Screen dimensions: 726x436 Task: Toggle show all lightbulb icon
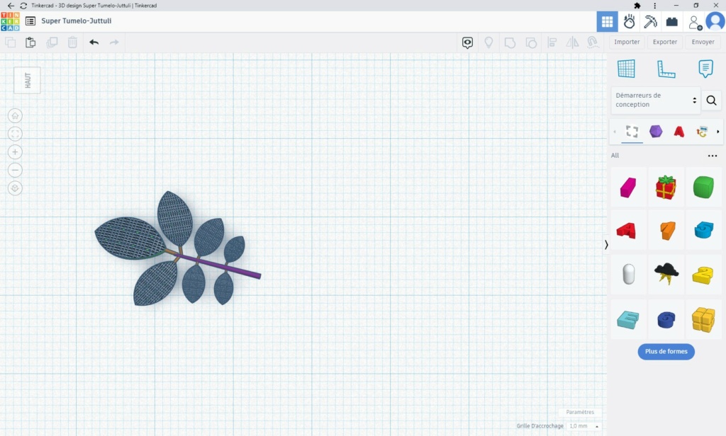click(x=488, y=42)
